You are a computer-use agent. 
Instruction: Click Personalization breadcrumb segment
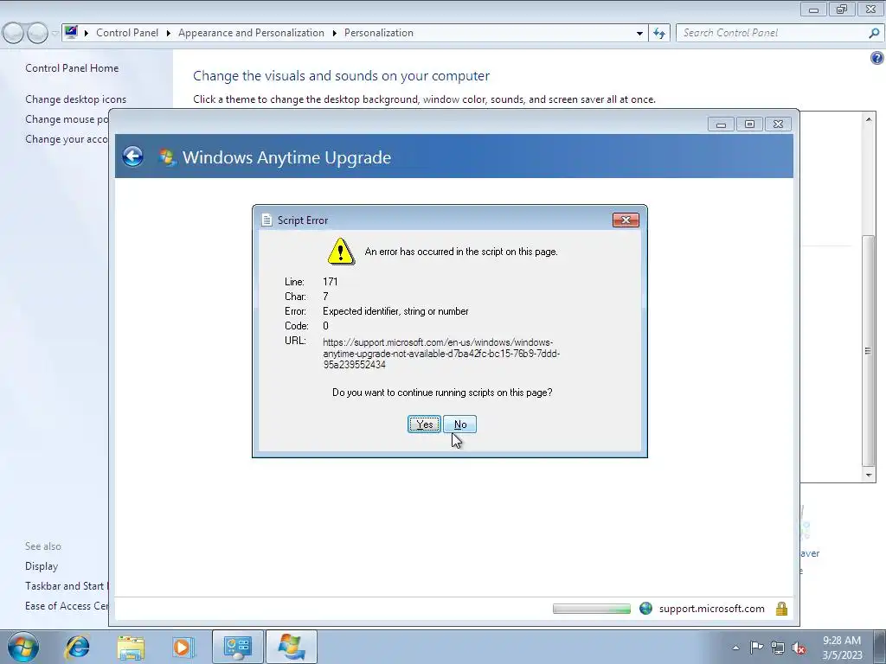pos(379,33)
